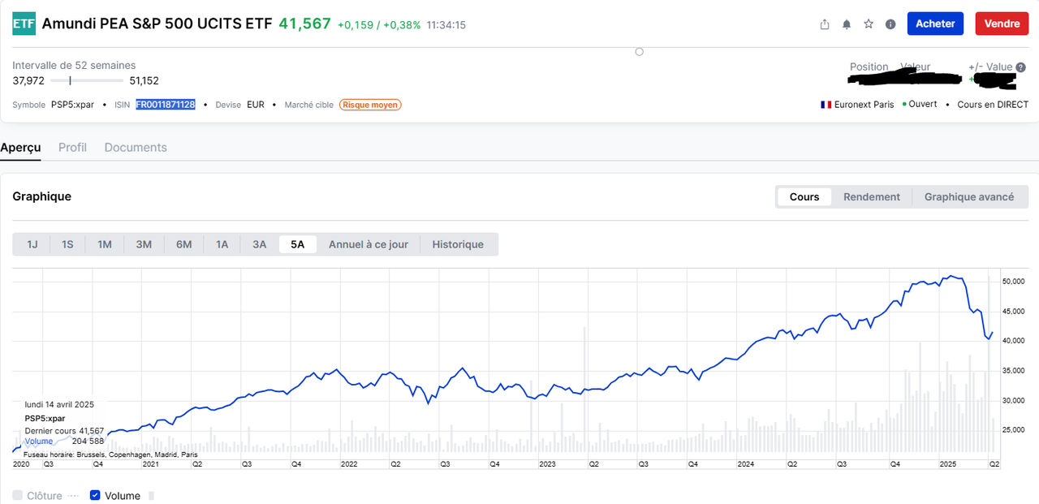The width and height of the screenshot is (1039, 504).
Task: Click the Clôture line style dots
Action: [74, 496]
